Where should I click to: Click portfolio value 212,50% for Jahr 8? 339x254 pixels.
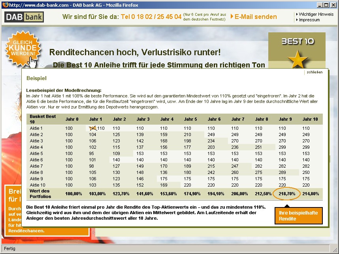pos(263,194)
